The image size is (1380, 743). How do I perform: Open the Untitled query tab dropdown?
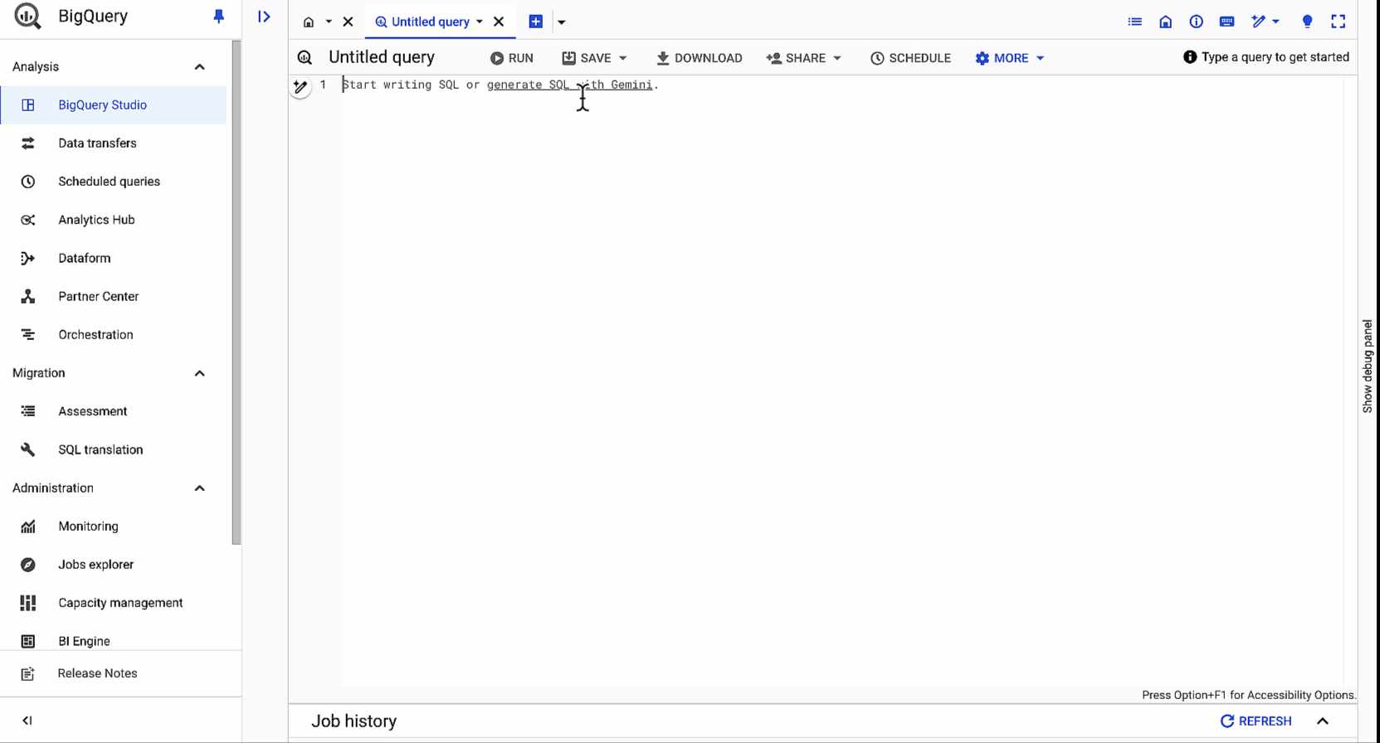(480, 22)
